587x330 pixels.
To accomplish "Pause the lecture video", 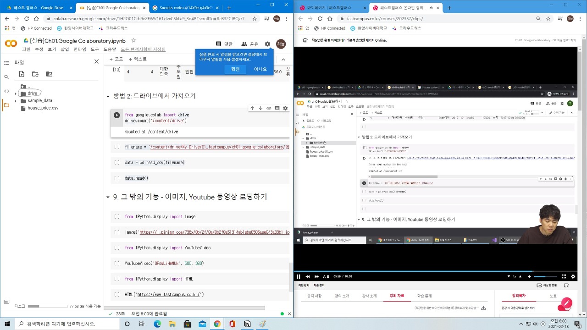I will tap(299, 276).
